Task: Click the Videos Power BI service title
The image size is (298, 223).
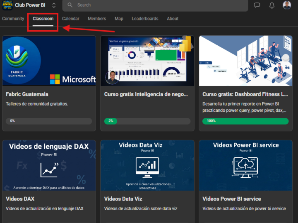Action: [232, 199]
